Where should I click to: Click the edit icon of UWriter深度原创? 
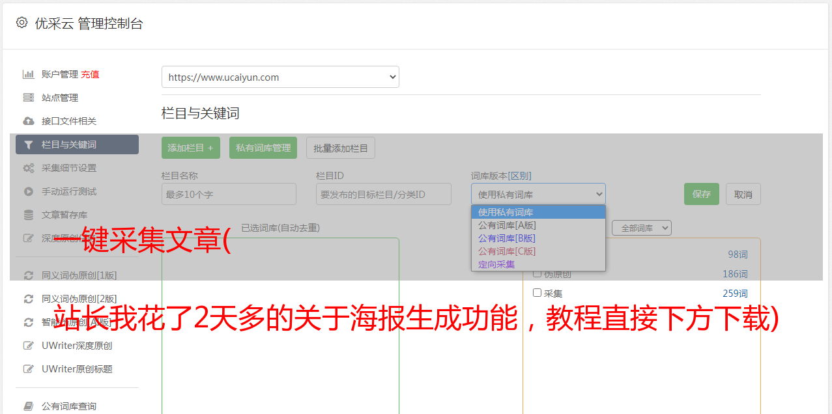28,346
